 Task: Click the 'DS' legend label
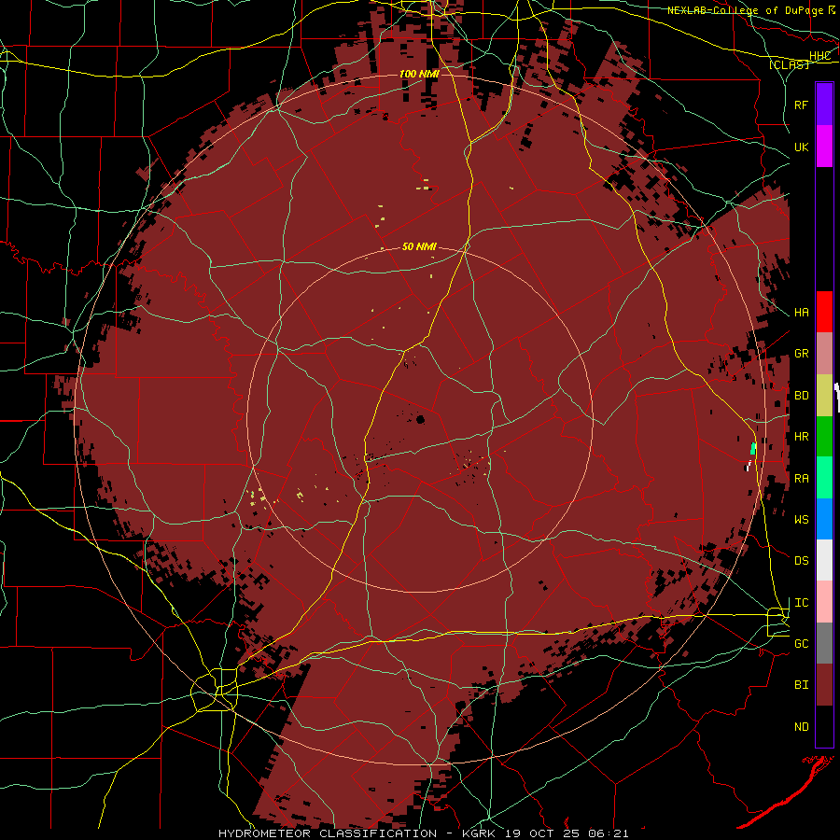(801, 560)
